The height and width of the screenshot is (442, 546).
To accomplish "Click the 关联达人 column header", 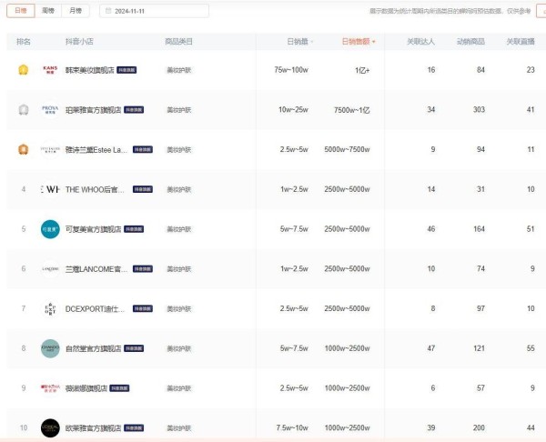I will pos(420,42).
